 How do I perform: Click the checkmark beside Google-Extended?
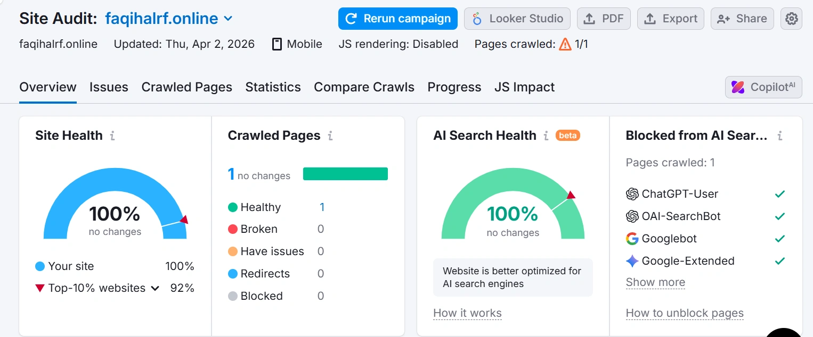point(779,261)
